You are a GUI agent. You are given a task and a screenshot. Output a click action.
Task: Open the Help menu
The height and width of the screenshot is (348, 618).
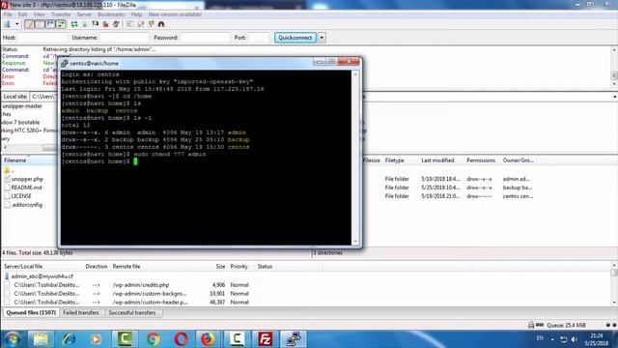(136, 14)
